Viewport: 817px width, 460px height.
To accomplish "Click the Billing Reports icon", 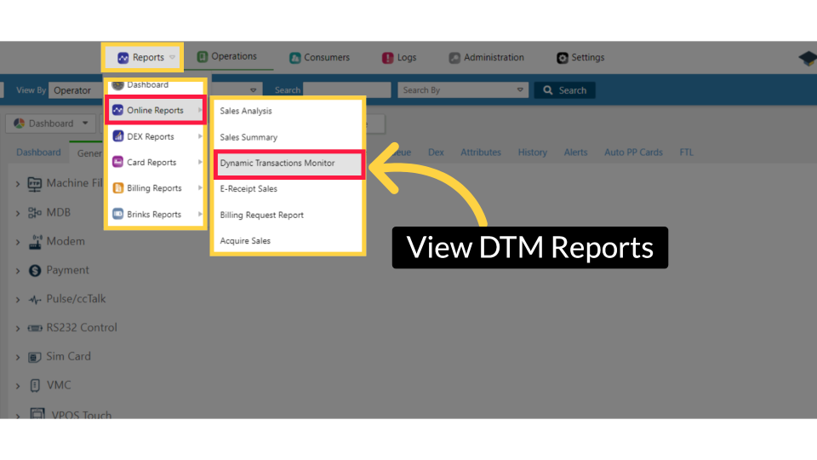I will coord(118,188).
